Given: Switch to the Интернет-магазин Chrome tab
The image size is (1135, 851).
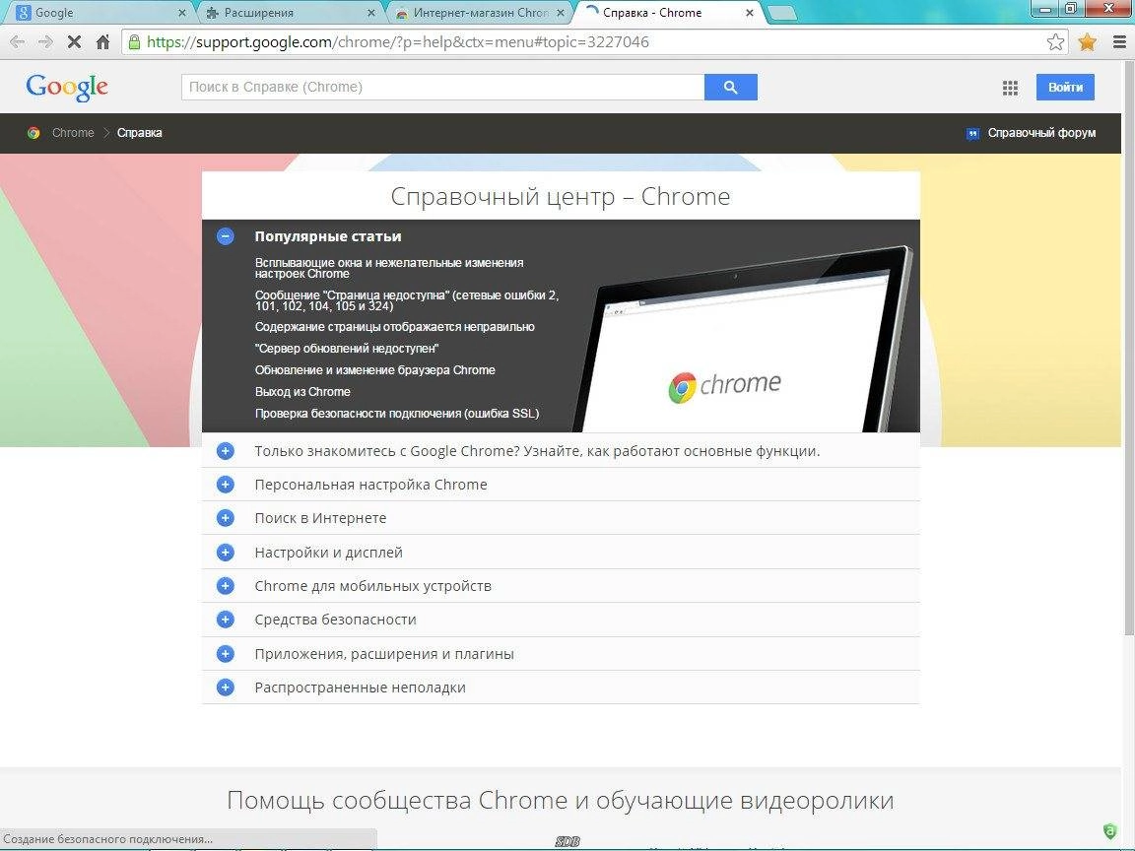Looking at the screenshot, I should tap(478, 13).
